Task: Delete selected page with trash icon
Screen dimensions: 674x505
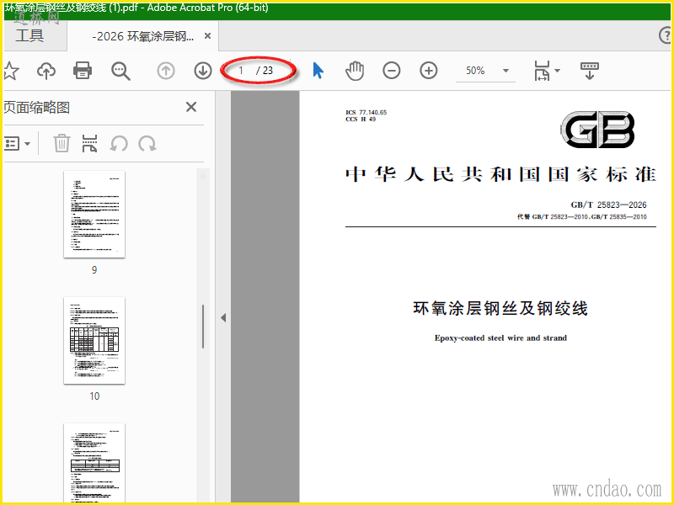Action: [62, 143]
